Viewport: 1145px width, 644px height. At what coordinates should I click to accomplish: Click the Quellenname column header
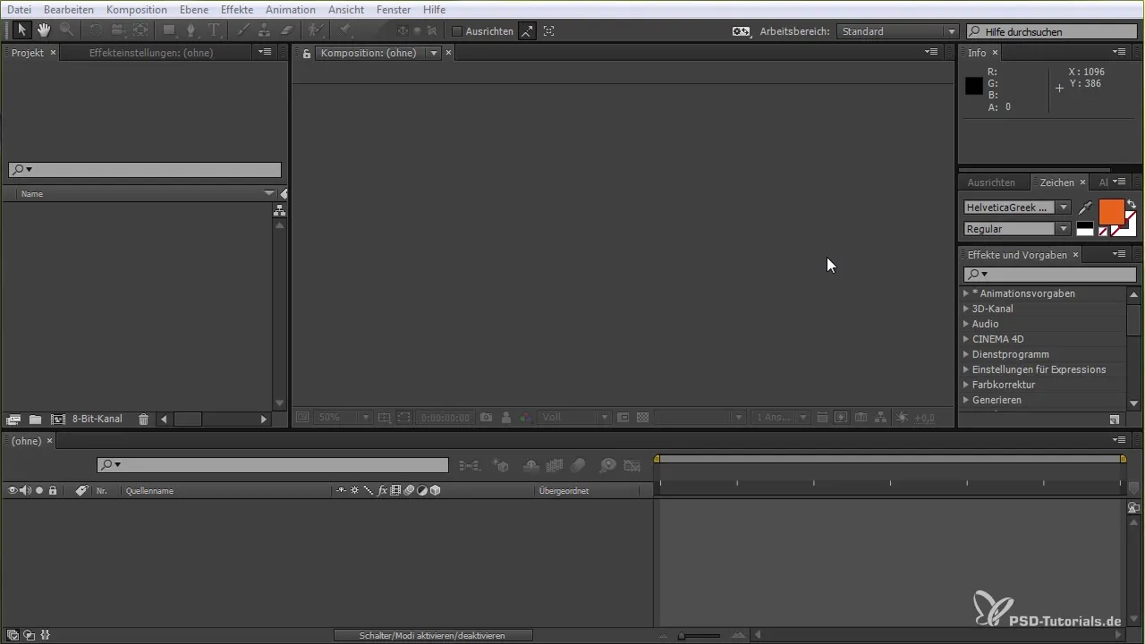pyautogui.click(x=149, y=491)
